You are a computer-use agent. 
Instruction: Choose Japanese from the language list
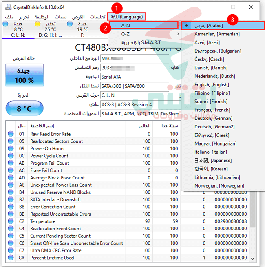click(x=223, y=161)
